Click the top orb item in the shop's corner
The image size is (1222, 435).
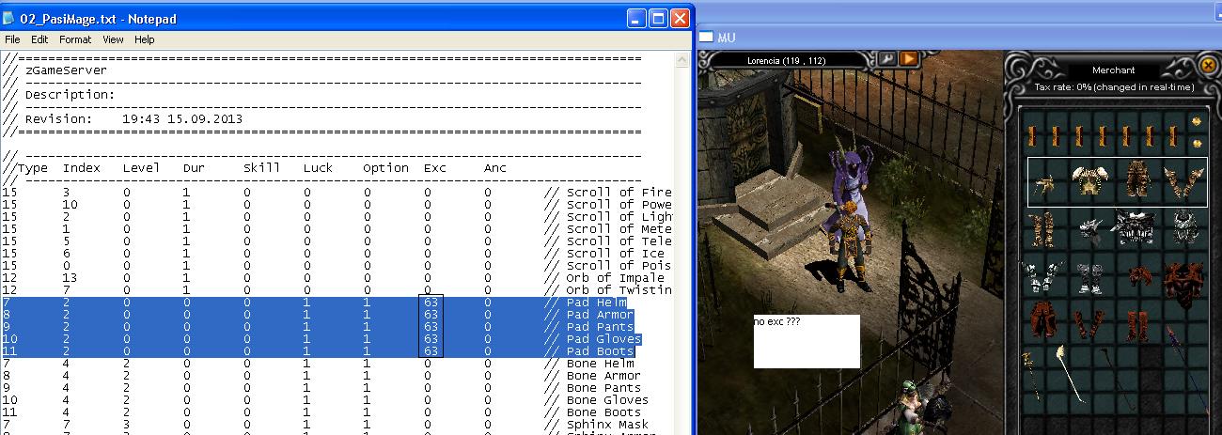1197,122
